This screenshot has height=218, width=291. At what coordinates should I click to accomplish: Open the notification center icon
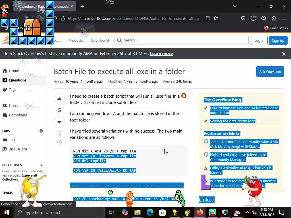point(282,212)
